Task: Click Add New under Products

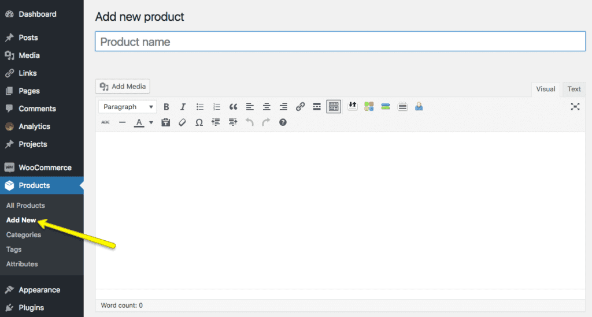Action: [21, 220]
